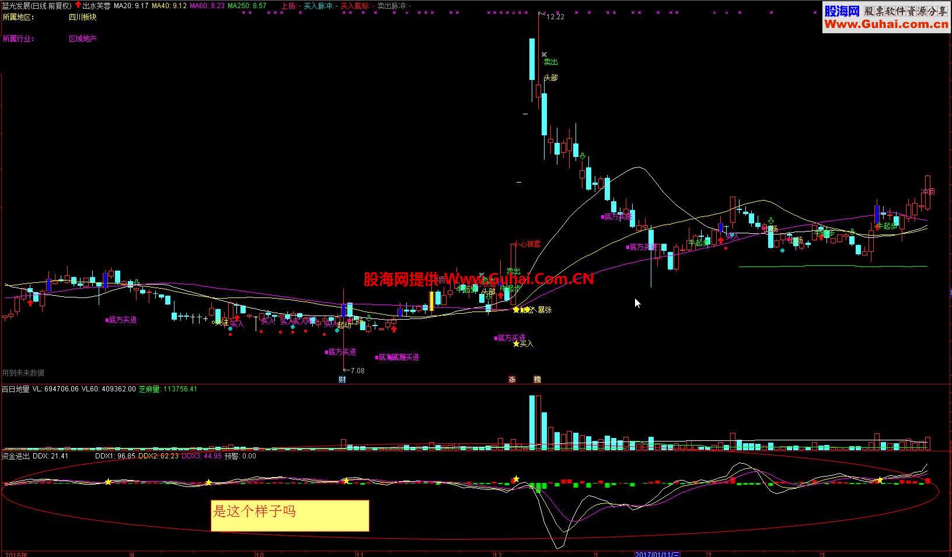Click the red up-arrow icon before 出水芙蓉
Screen dimensions: 952x557
(x=78, y=5)
